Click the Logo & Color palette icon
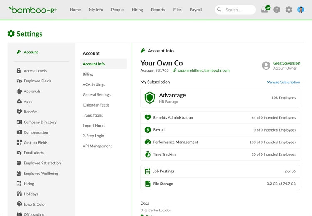The height and width of the screenshot is (216, 312). [19, 204]
